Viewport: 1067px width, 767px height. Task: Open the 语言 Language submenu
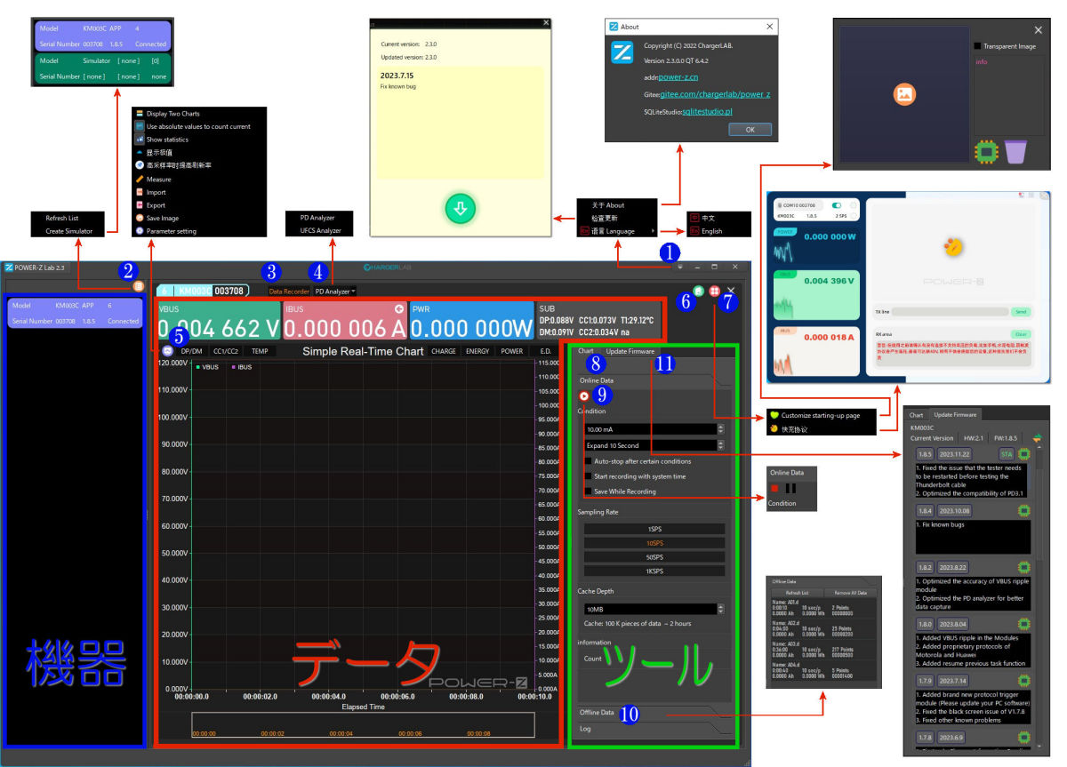coord(617,231)
